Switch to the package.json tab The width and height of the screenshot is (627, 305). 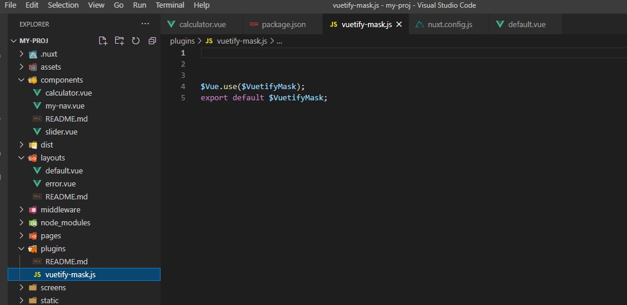283,24
